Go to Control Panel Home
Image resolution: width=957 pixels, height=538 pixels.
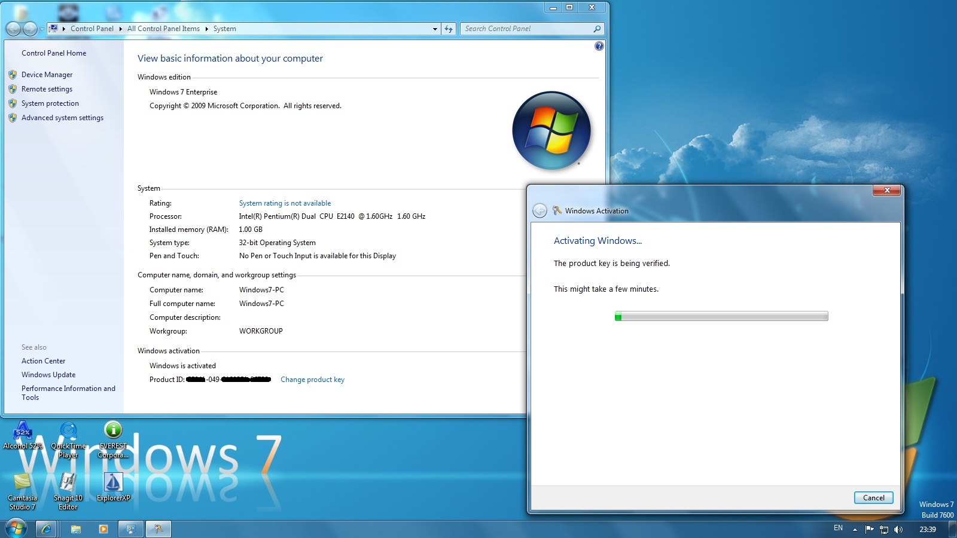pos(54,53)
